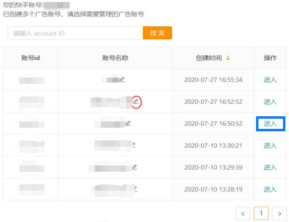Select page 1 in pagination

pyautogui.click(x=261, y=214)
